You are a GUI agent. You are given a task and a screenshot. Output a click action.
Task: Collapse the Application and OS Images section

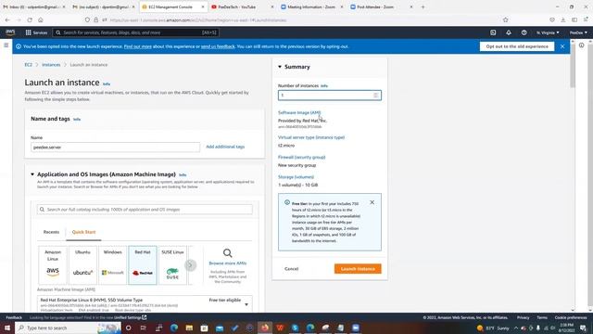pyautogui.click(x=32, y=174)
